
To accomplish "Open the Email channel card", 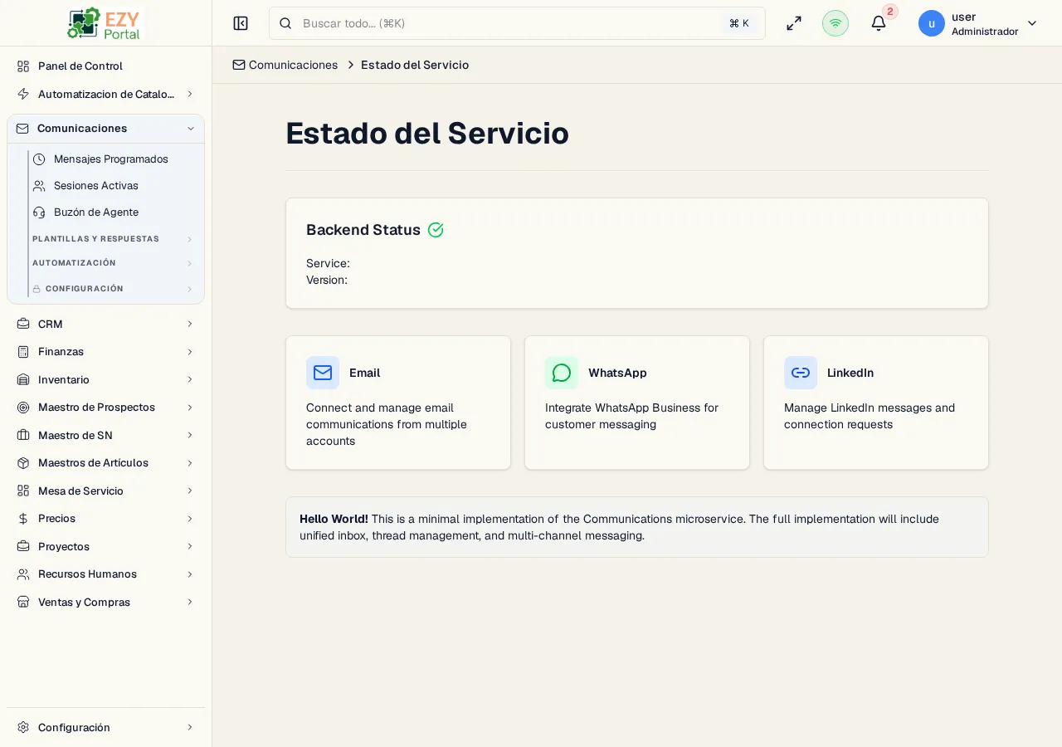I will 398,403.
